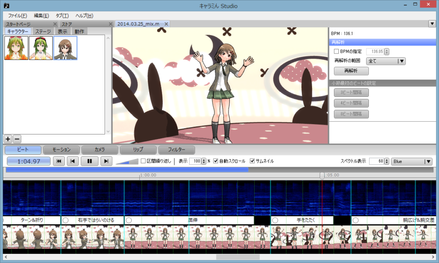Enable the 区間繰り返し loop checkbox
The width and height of the screenshot is (439, 263).
pos(143,161)
